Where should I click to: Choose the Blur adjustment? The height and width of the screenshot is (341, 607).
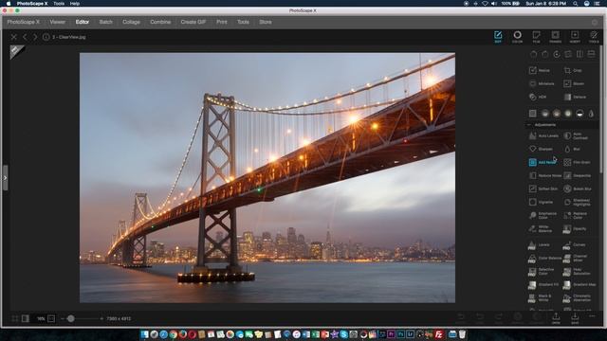coord(572,149)
